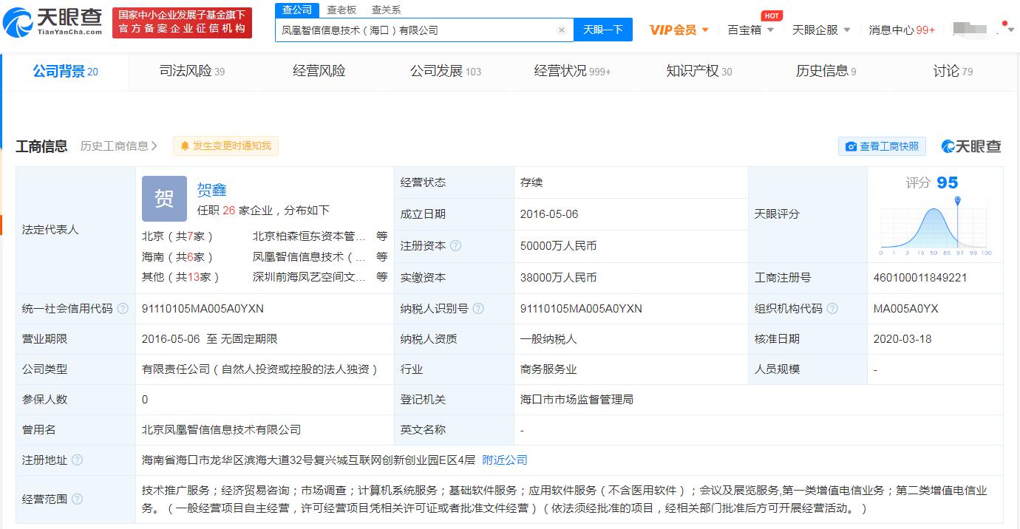1020x529 pixels.
Task: Expand the 天眼企服 dropdown
Action: pos(820,30)
